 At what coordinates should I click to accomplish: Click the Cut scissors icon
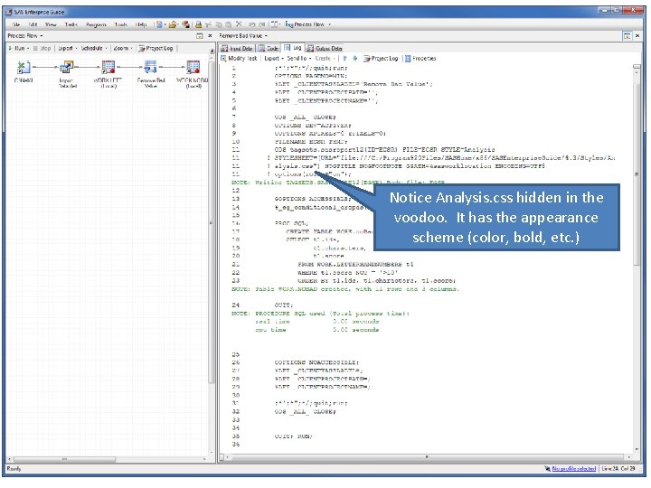[209, 24]
